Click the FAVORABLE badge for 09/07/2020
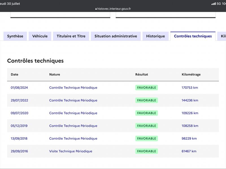The width and height of the screenshot is (226, 169). (147, 113)
